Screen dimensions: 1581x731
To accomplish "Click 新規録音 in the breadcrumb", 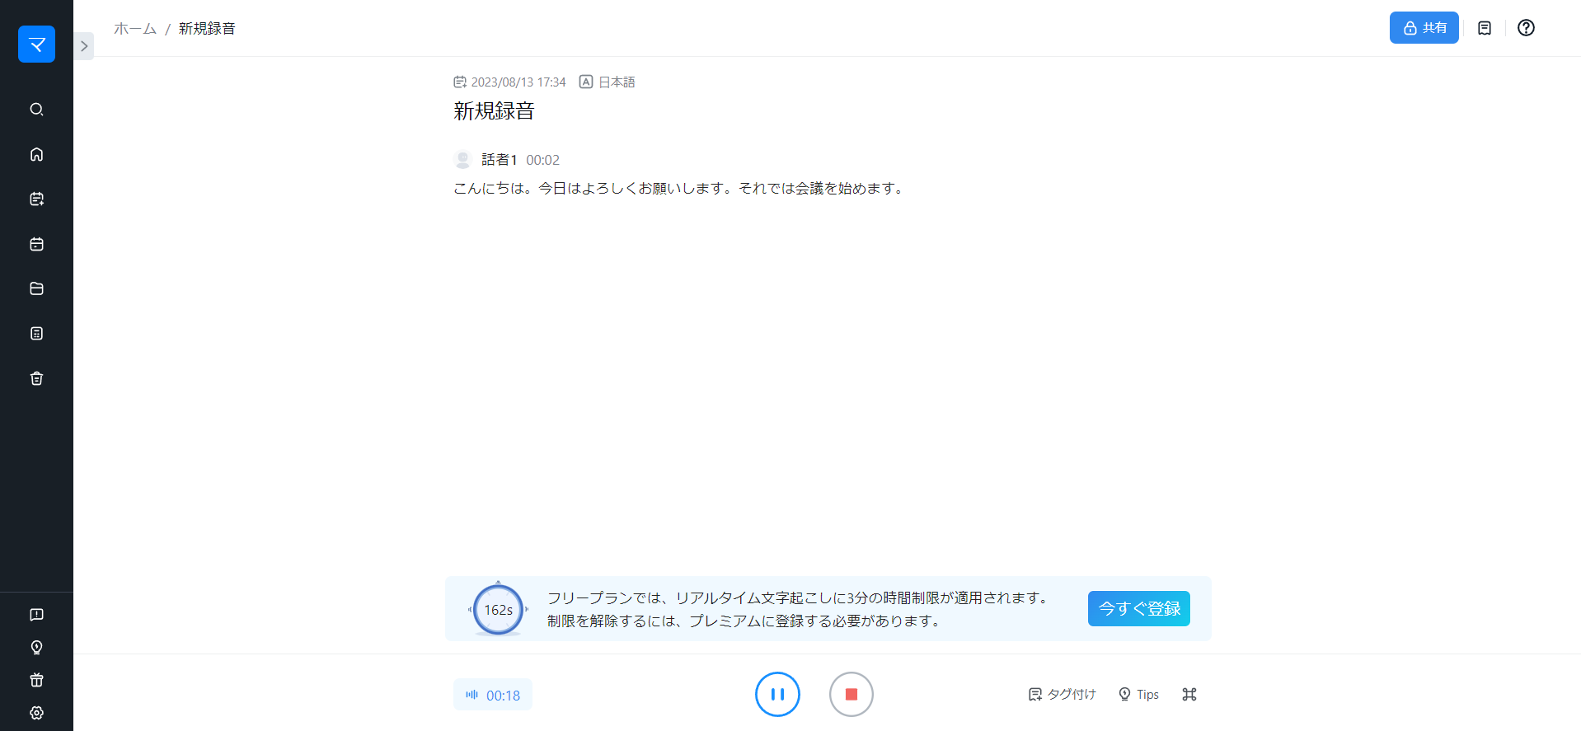I will (x=207, y=29).
